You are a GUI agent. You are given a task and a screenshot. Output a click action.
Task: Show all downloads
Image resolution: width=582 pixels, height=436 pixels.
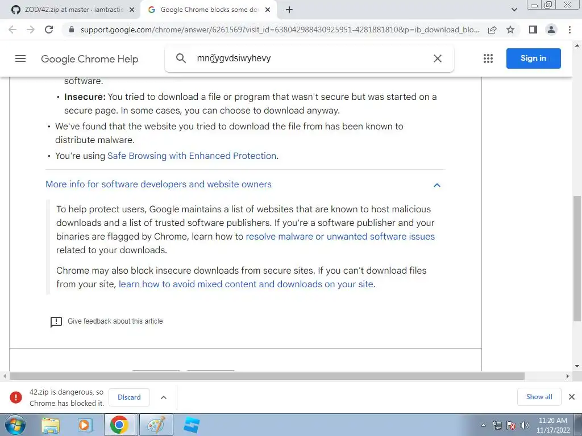point(539,397)
